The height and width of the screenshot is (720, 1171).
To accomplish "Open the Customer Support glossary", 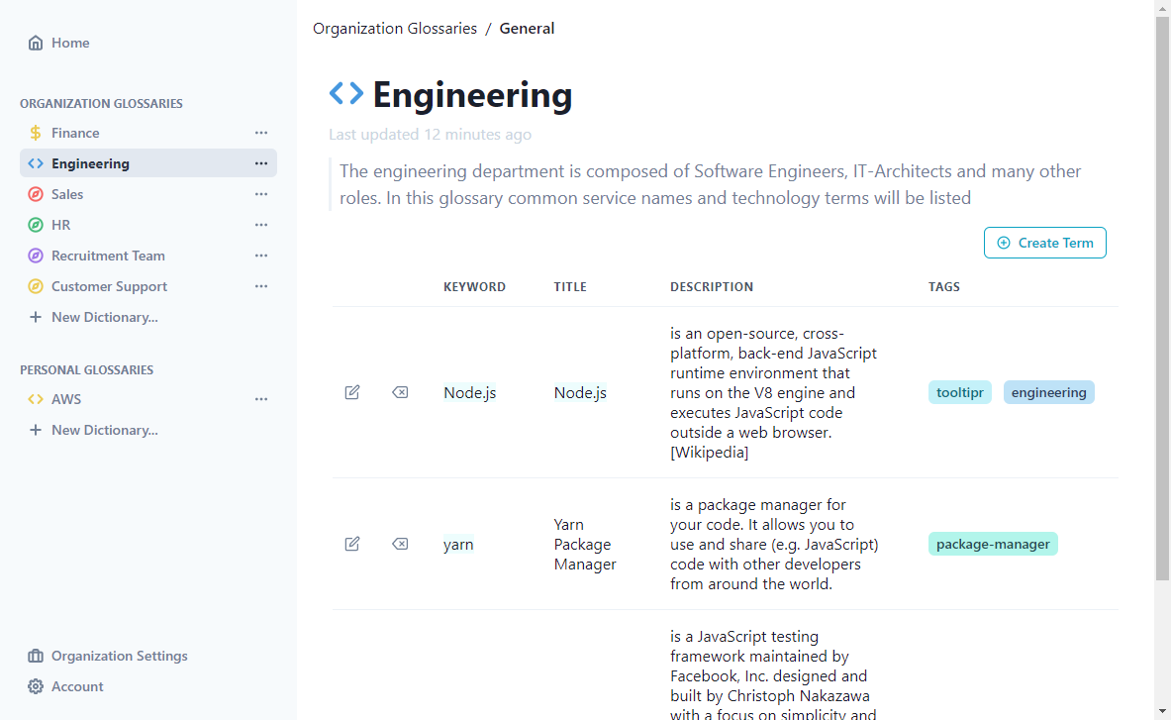I will point(109,286).
